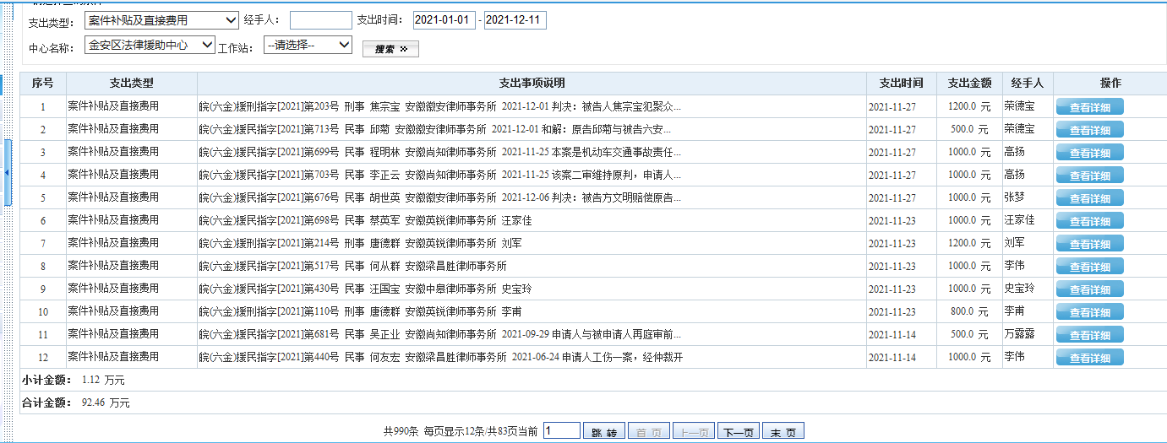
Task: Click handler name 万露露 in row 11
Action: (x=1019, y=334)
